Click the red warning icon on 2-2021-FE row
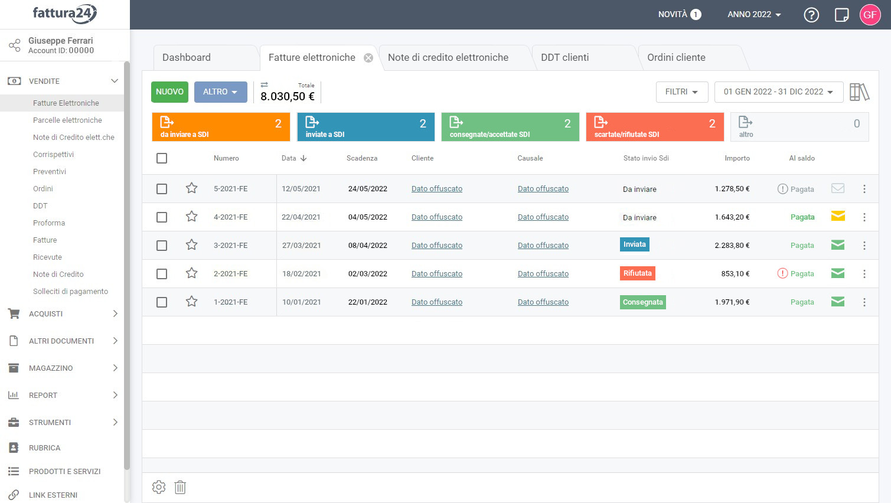The width and height of the screenshot is (891, 503). [782, 273]
